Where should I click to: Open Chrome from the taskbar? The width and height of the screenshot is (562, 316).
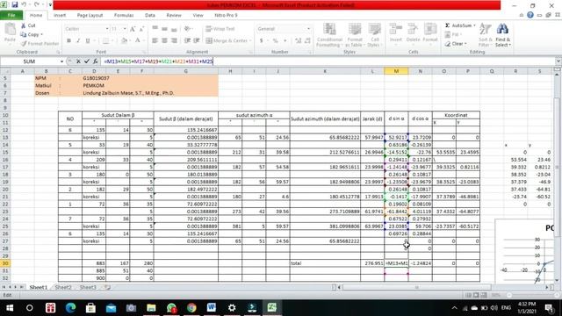pyautogui.click(x=191, y=307)
